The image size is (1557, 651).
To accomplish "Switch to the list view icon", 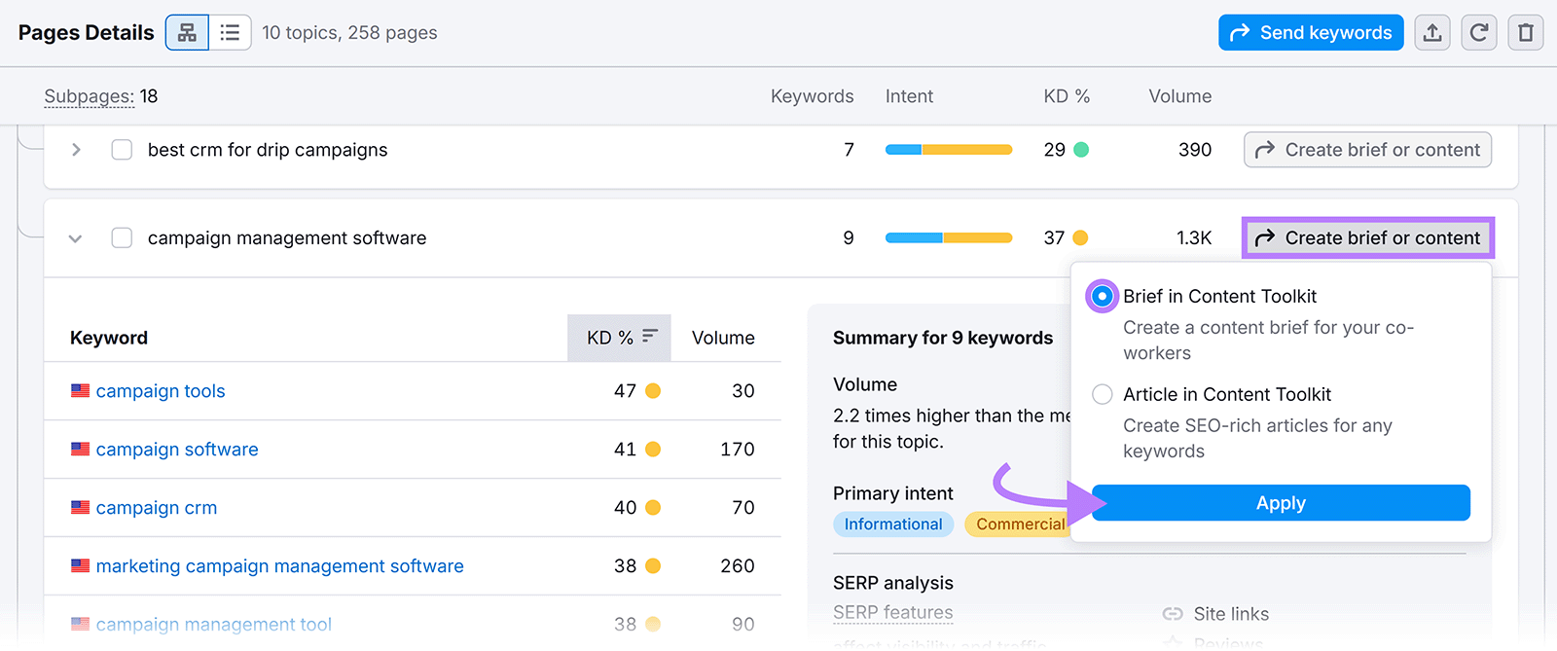I will (230, 33).
